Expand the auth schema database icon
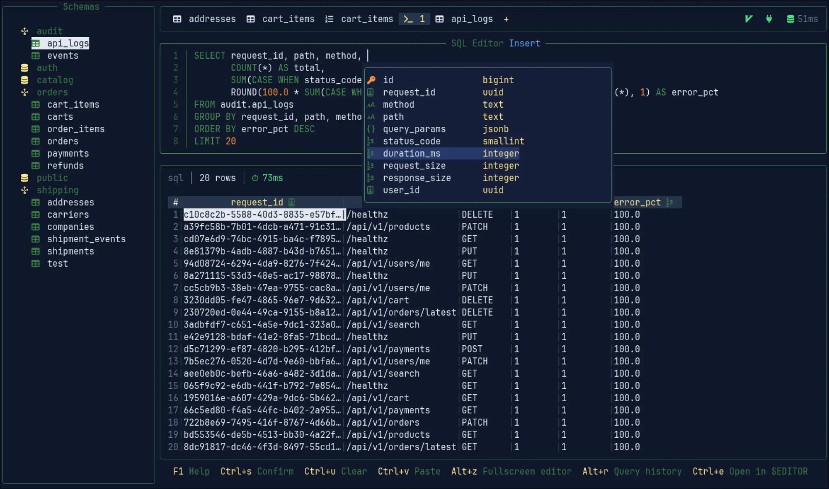This screenshot has width=829, height=489. 25,68
